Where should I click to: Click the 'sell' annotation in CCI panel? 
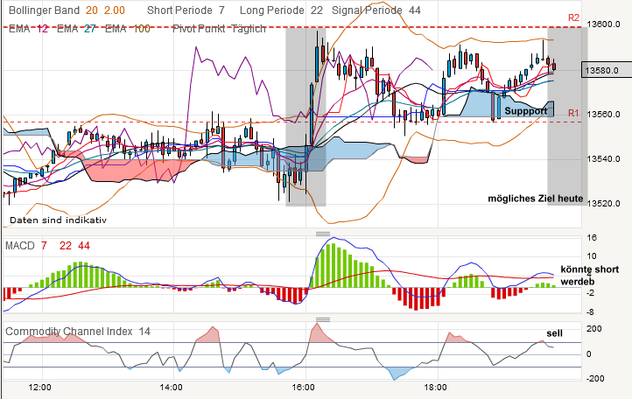pos(555,333)
